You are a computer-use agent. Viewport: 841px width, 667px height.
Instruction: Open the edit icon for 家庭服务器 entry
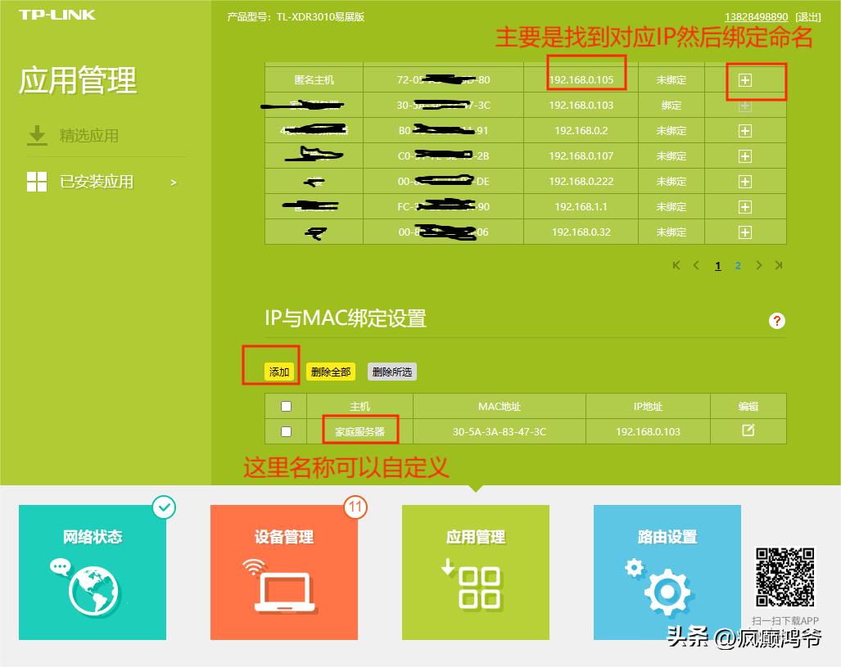coord(747,431)
